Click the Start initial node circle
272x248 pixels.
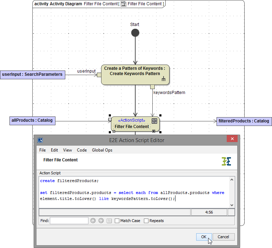click(x=135, y=33)
